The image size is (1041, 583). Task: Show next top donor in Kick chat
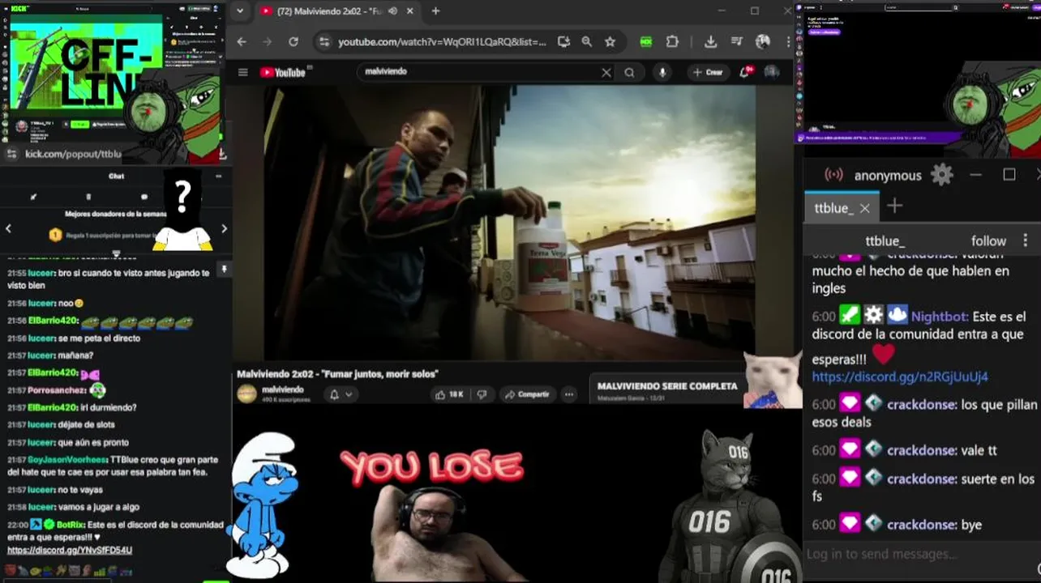(x=224, y=228)
